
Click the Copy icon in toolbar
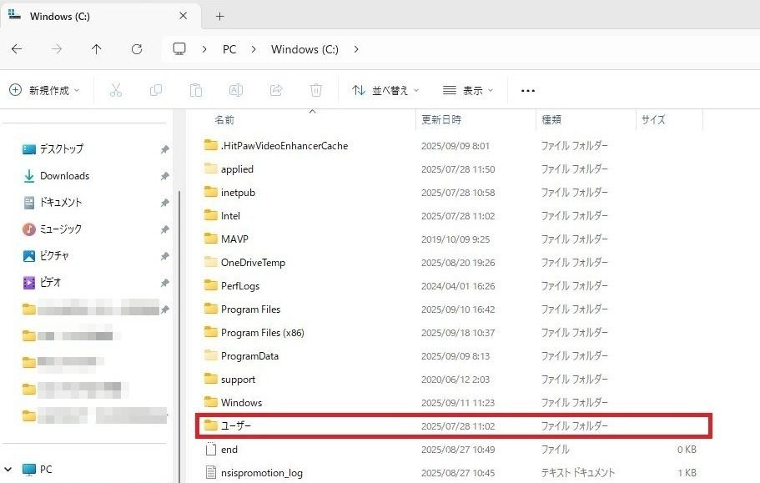click(156, 90)
